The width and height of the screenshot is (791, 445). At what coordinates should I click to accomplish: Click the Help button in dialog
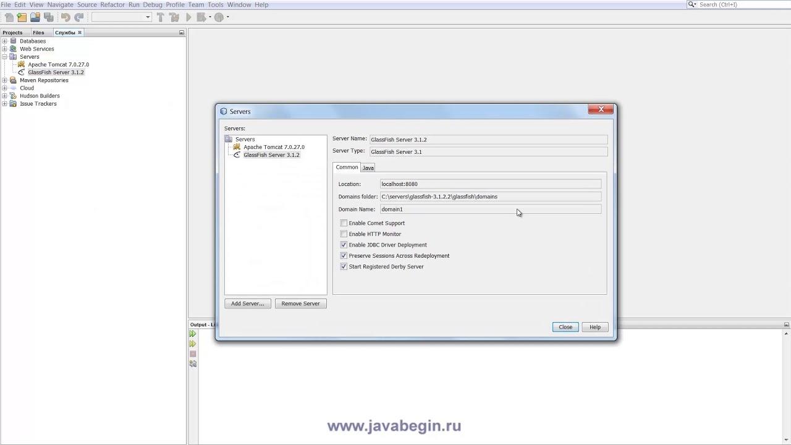click(595, 327)
